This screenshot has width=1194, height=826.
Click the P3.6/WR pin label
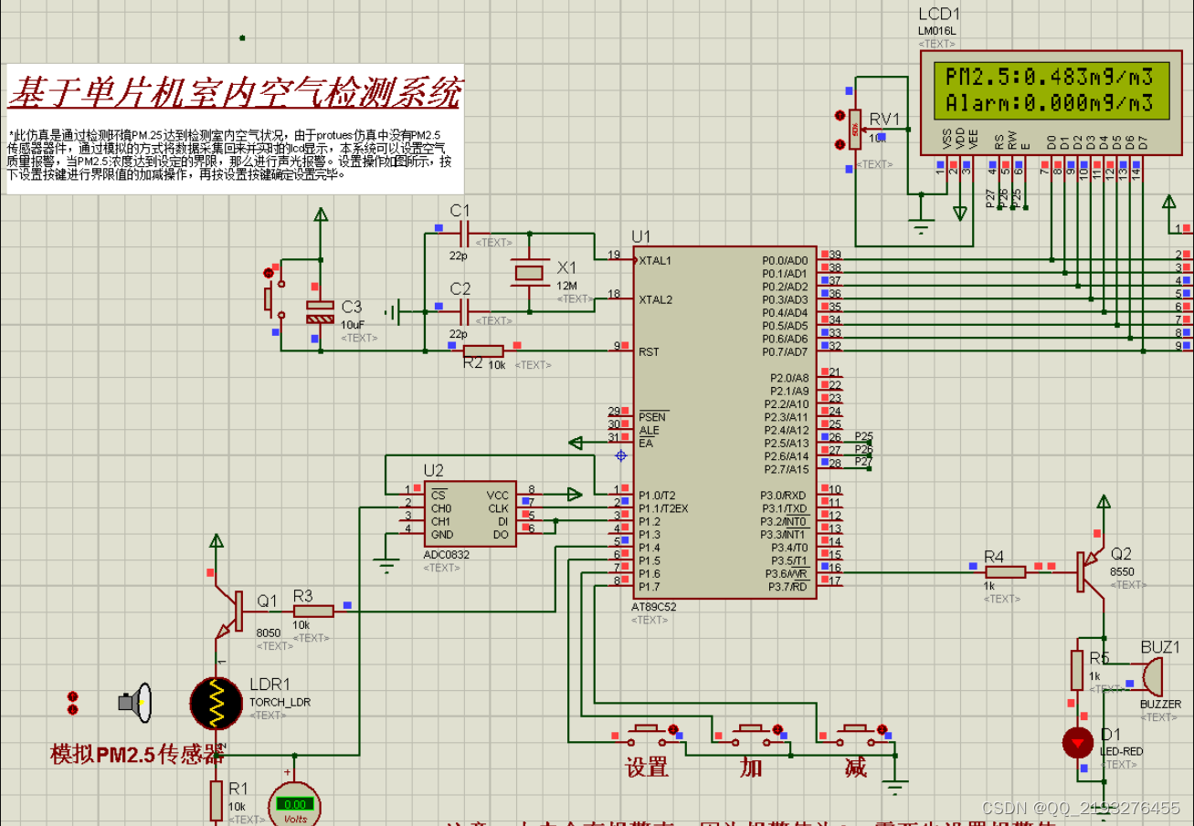(785, 573)
